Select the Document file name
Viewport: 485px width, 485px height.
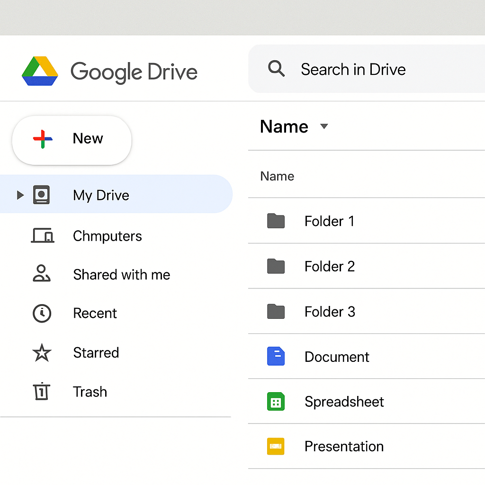(x=337, y=357)
